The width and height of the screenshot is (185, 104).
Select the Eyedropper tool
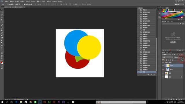click(x=2, y=23)
